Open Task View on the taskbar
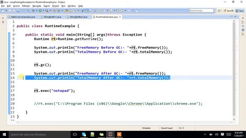 click(x=75, y=135)
